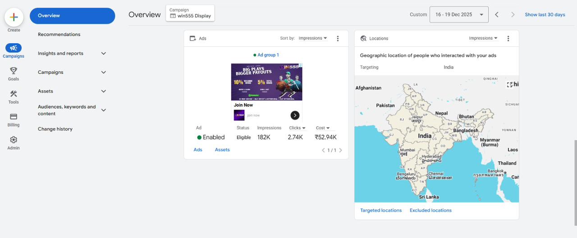Open the Goals trophy icon

[x=14, y=71]
